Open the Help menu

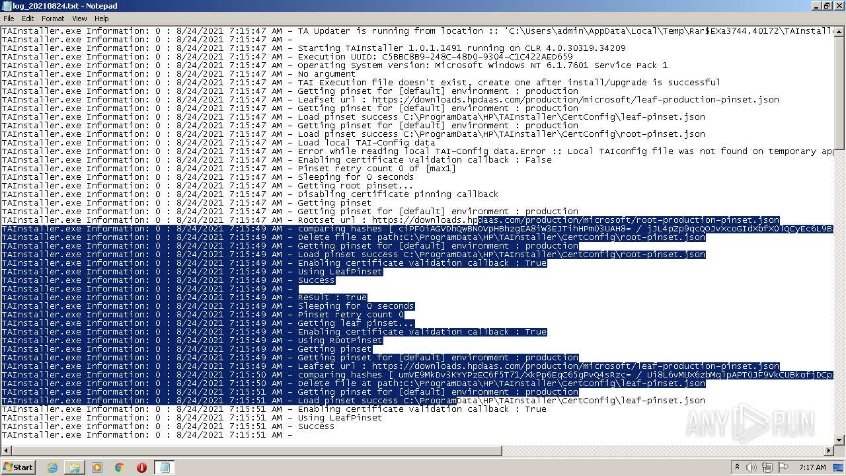[x=101, y=19]
